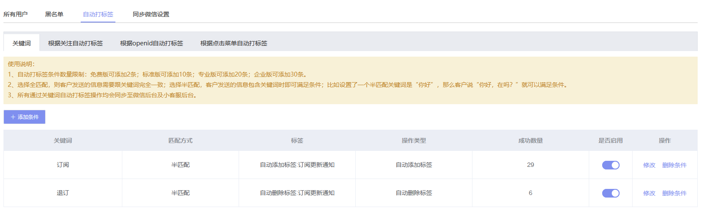This screenshot has width=702, height=217.
Task: Click the 标签 column header
Action: point(297,140)
